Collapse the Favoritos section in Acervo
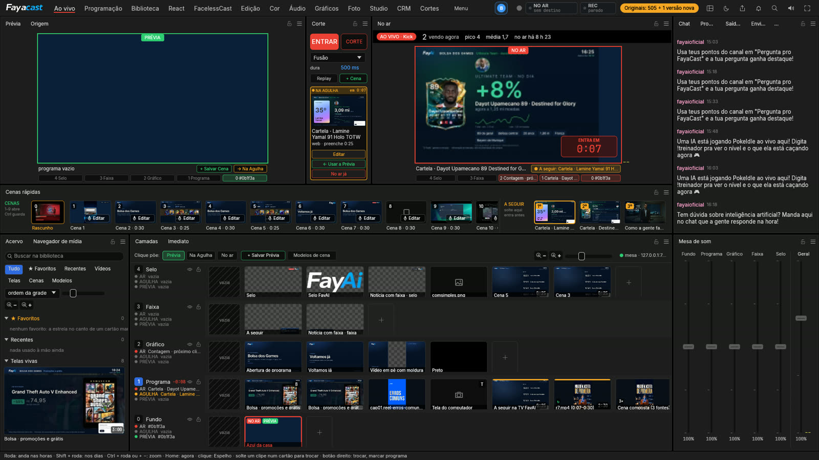Image resolution: width=819 pixels, height=460 pixels. [7, 318]
